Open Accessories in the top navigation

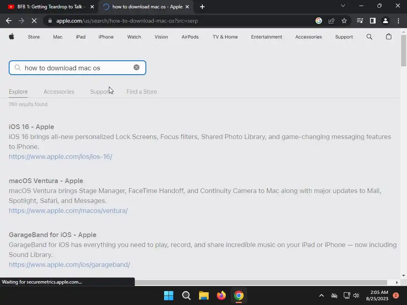point(308,37)
